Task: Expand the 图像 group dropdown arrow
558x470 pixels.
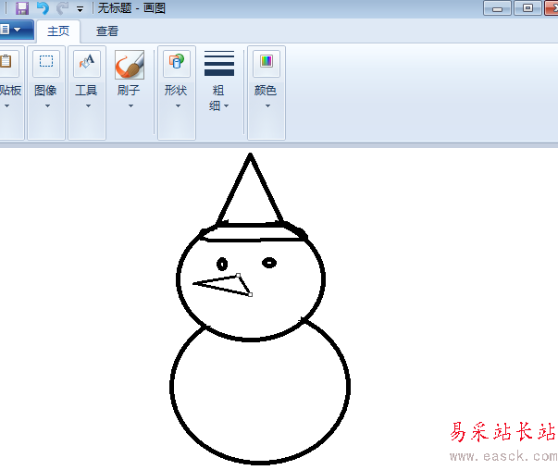Action: [47, 106]
